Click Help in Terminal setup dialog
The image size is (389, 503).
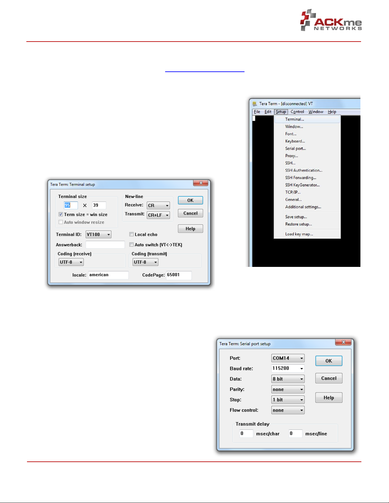(191, 229)
